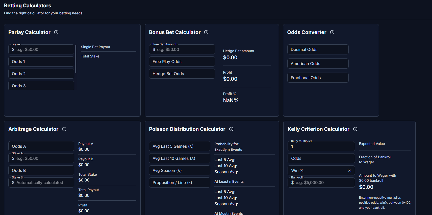Focus the American Odds field

click(318, 64)
